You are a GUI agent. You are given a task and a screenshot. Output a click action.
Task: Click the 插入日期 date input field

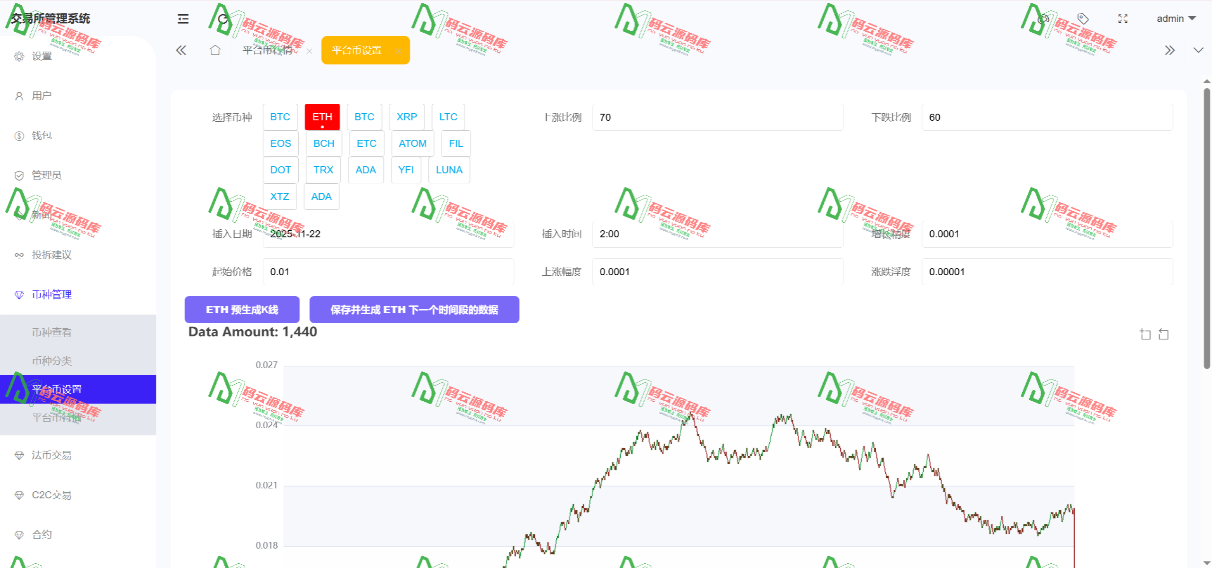(x=388, y=234)
